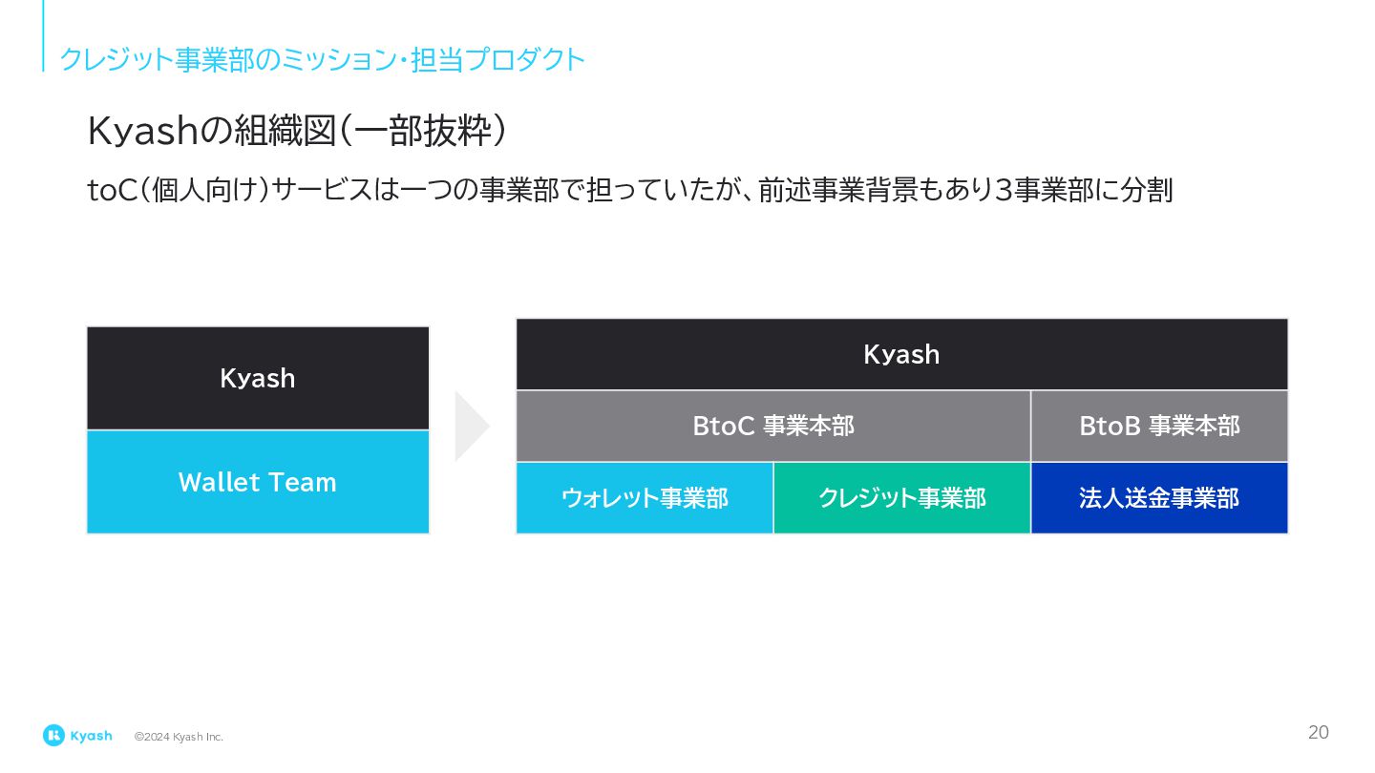Click the section header クレジット事業部のミッション・担当プロダクト

coord(322,59)
